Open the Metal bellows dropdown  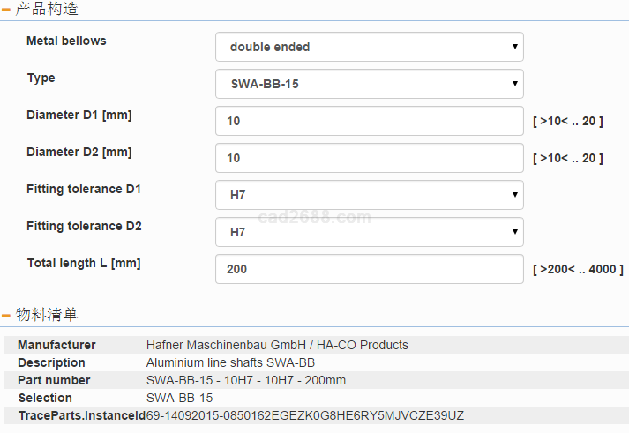pyautogui.click(x=369, y=47)
